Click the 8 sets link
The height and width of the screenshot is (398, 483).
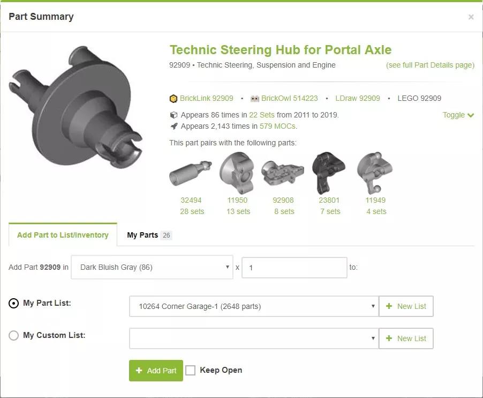pyautogui.click(x=284, y=212)
